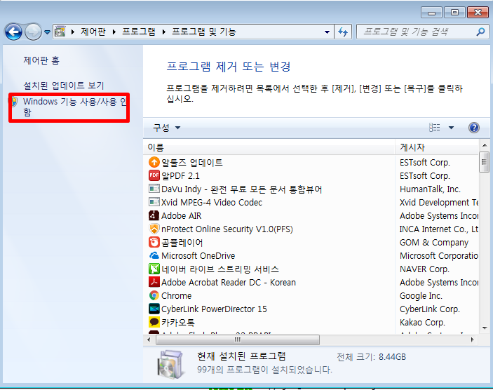Screen dimensions: 493x390
Task: Click the Back navigation arrow button
Action: pyautogui.click(x=13, y=32)
